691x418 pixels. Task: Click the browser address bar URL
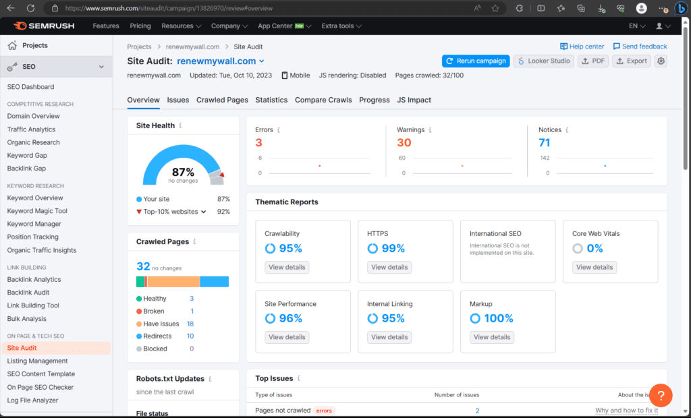point(169,8)
